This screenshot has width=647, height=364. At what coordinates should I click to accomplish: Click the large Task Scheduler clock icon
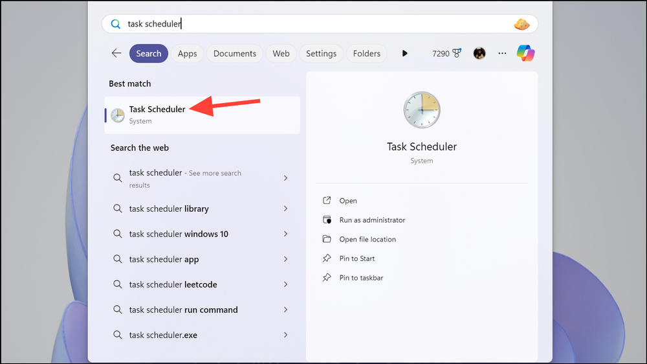[x=421, y=109]
